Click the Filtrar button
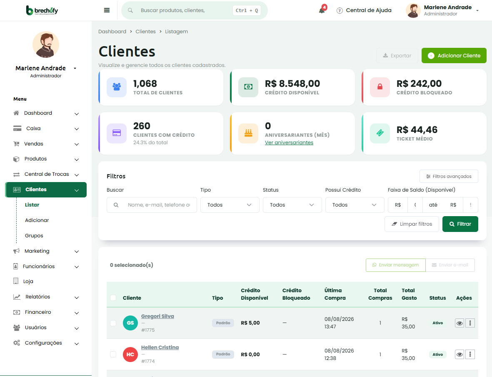The width and height of the screenshot is (492, 377). [460, 224]
